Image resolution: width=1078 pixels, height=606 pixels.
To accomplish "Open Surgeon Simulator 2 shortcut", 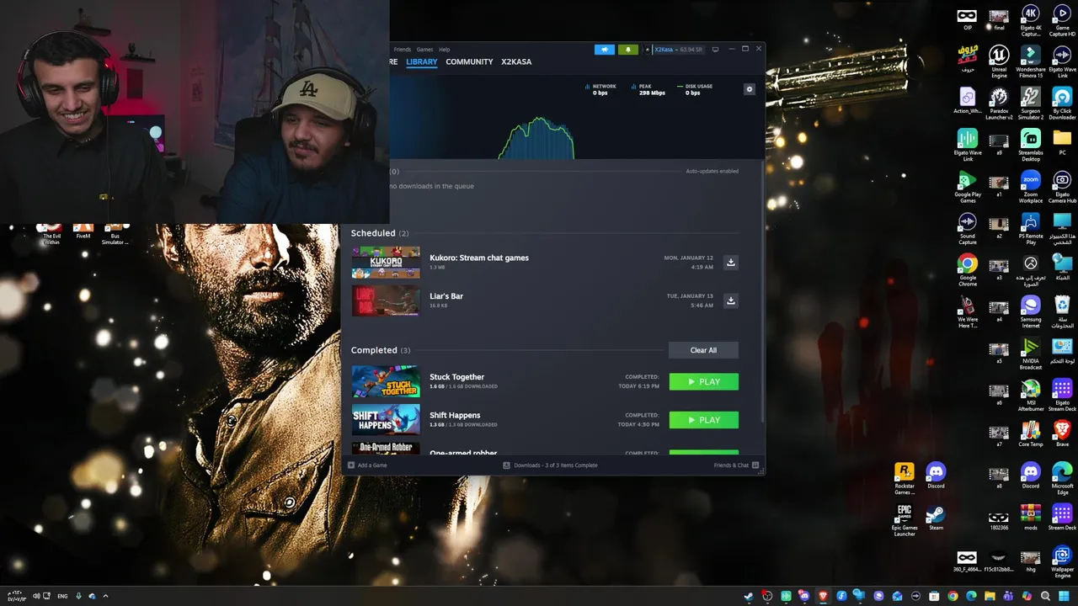I will [x=1031, y=104].
